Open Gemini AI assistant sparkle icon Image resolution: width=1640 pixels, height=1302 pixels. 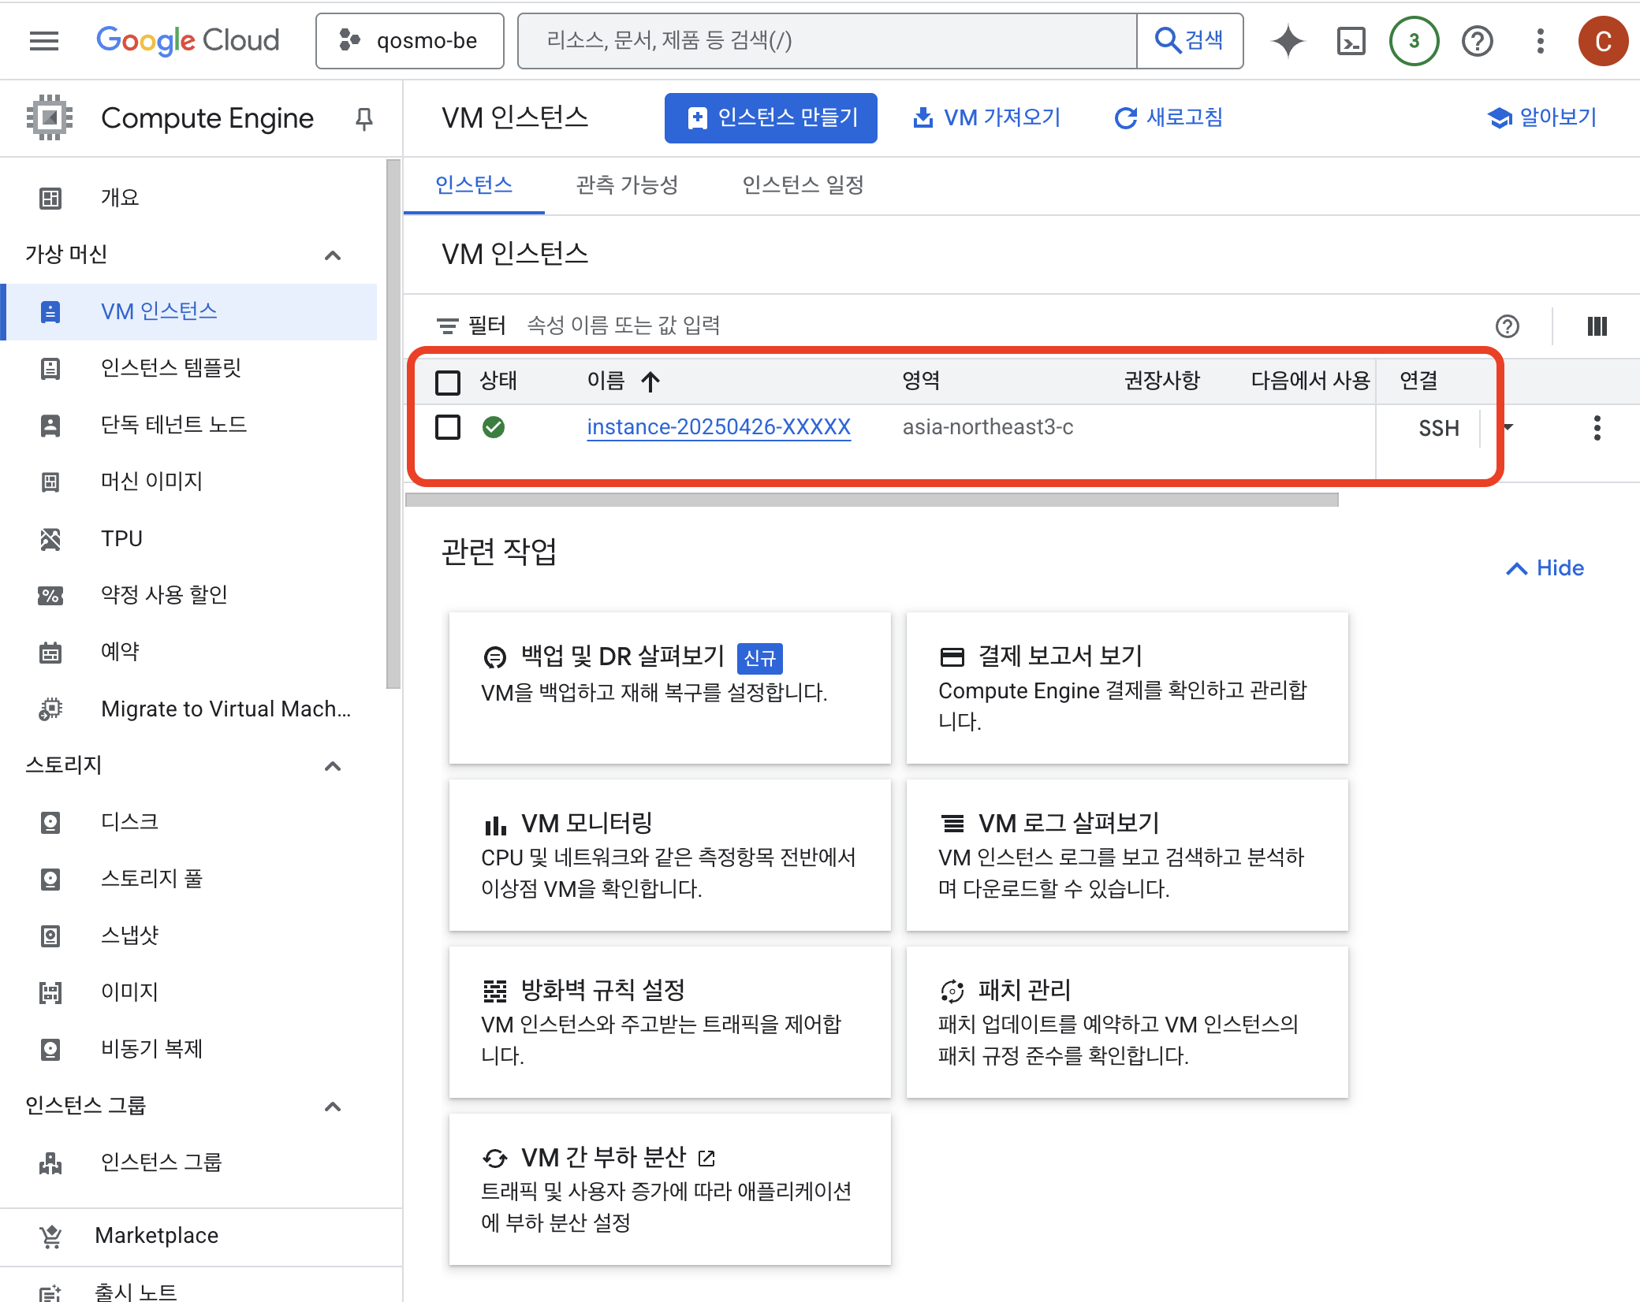[x=1288, y=40]
